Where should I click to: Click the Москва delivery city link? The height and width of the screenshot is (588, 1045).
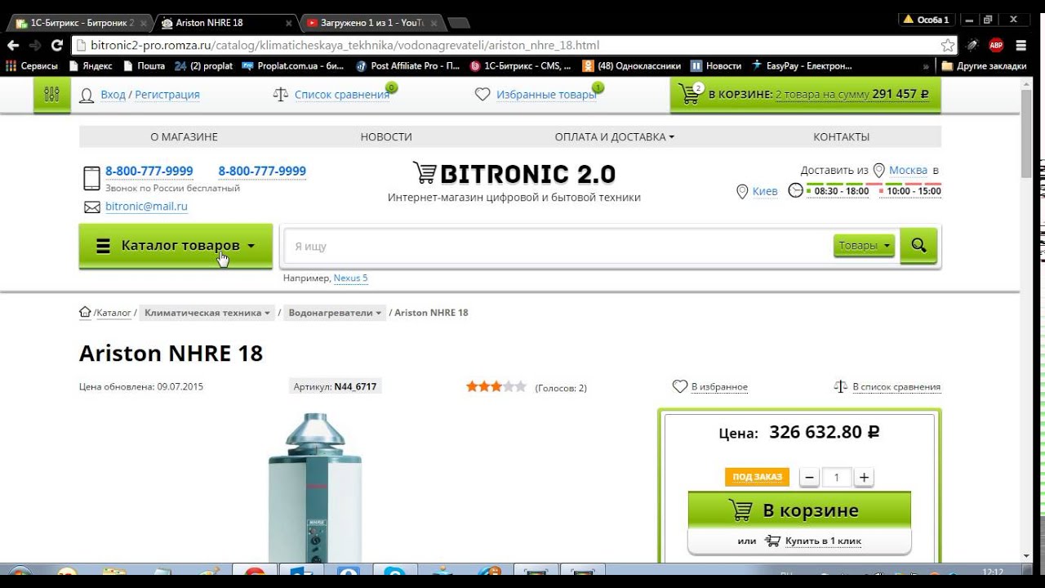coord(908,170)
